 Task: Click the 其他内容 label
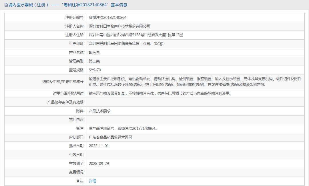[76, 120]
